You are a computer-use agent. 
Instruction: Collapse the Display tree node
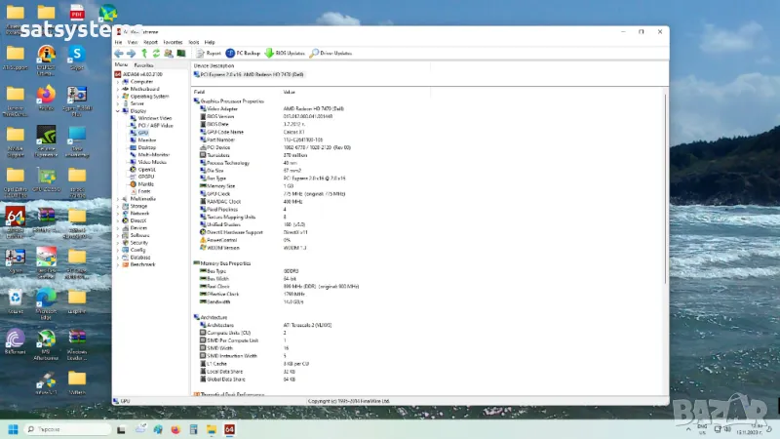(x=118, y=110)
